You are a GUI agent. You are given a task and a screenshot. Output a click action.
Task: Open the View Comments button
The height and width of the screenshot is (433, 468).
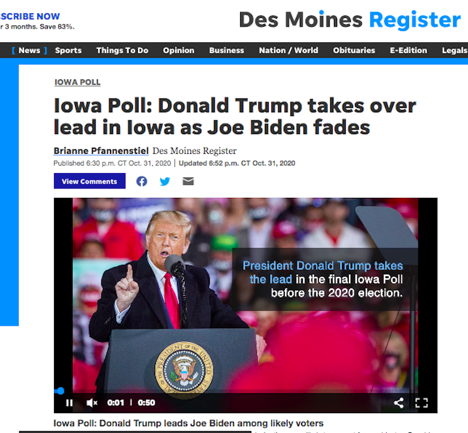point(89,181)
